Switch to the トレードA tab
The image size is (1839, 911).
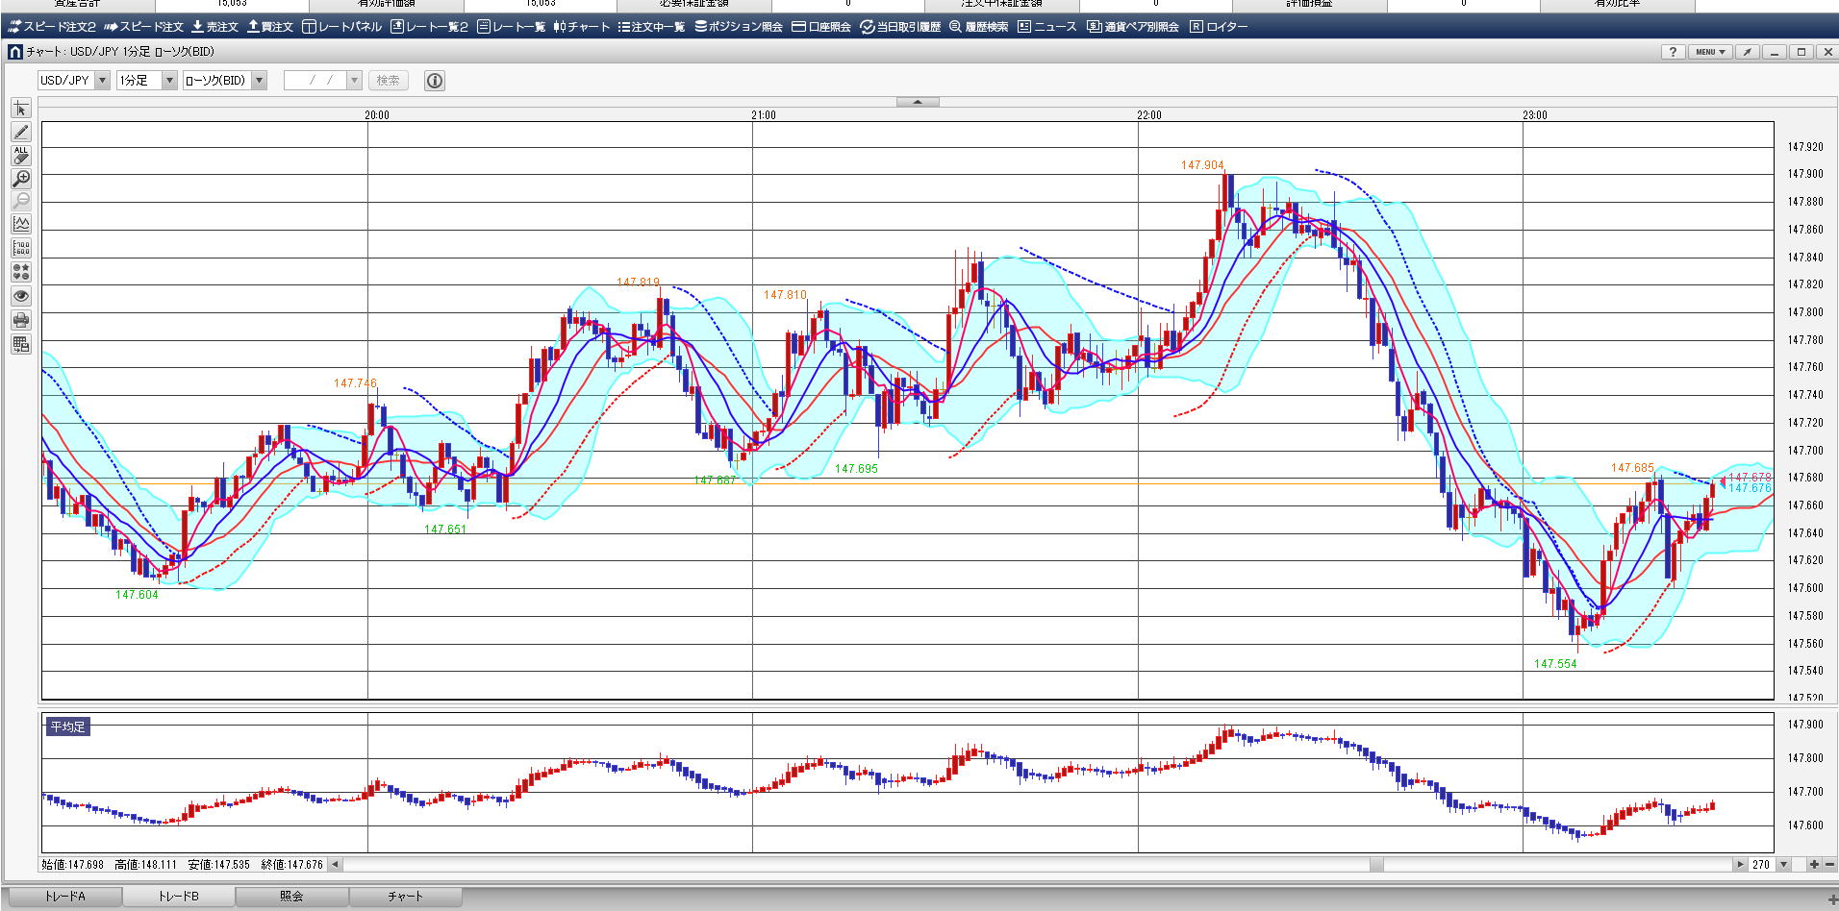tap(64, 897)
